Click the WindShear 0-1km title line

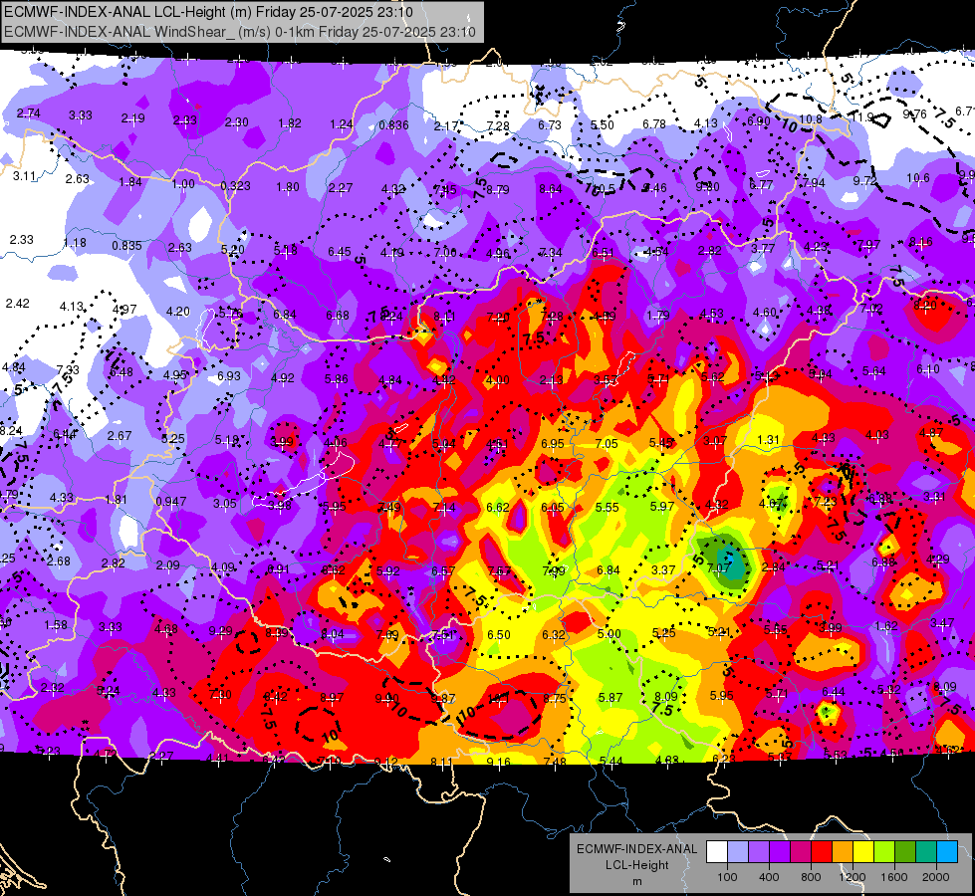[240, 32]
